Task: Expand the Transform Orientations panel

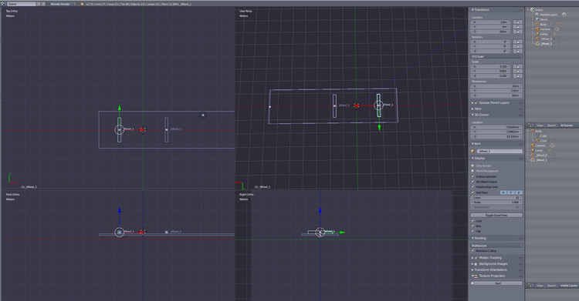Action: coord(472,269)
